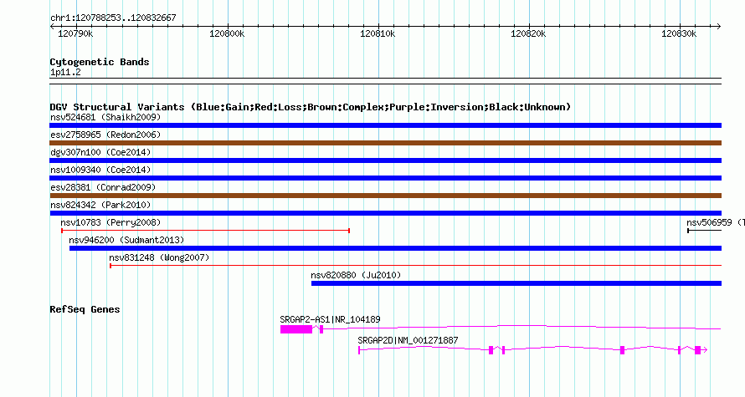
Task: Select the nsv946200 (Sudmant2013) blue bar
Action: (x=395, y=248)
